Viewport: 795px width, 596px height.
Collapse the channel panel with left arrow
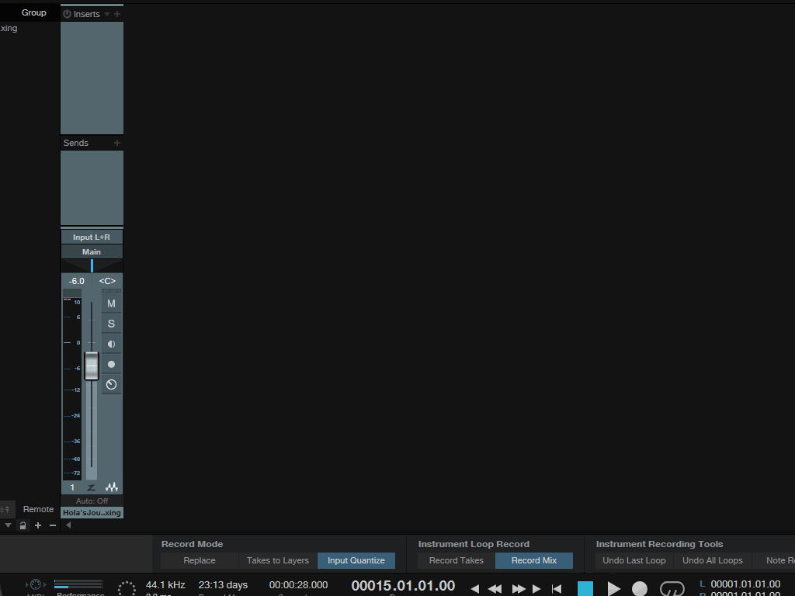coord(68,525)
